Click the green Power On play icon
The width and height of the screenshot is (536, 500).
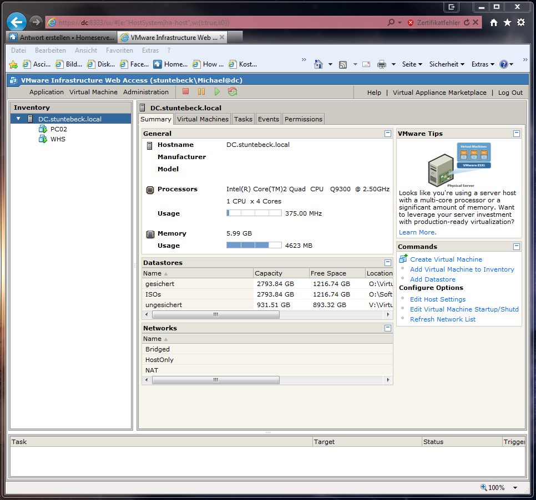[217, 92]
